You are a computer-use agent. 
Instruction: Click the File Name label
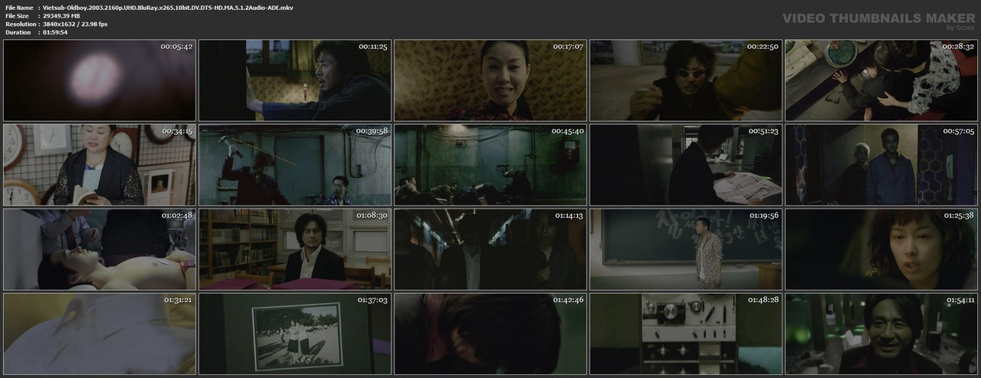[x=18, y=7]
